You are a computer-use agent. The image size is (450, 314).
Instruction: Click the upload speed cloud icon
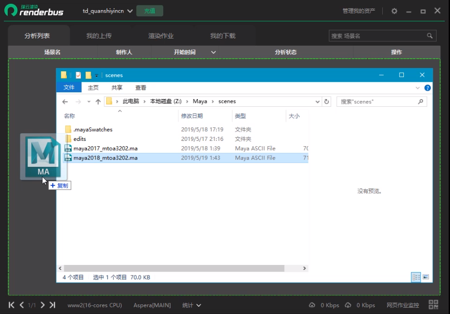312,305
